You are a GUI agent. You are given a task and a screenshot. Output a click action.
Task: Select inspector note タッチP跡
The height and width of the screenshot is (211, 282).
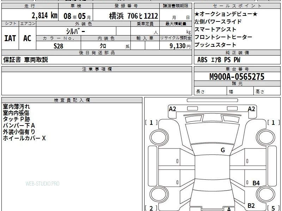[16, 119]
